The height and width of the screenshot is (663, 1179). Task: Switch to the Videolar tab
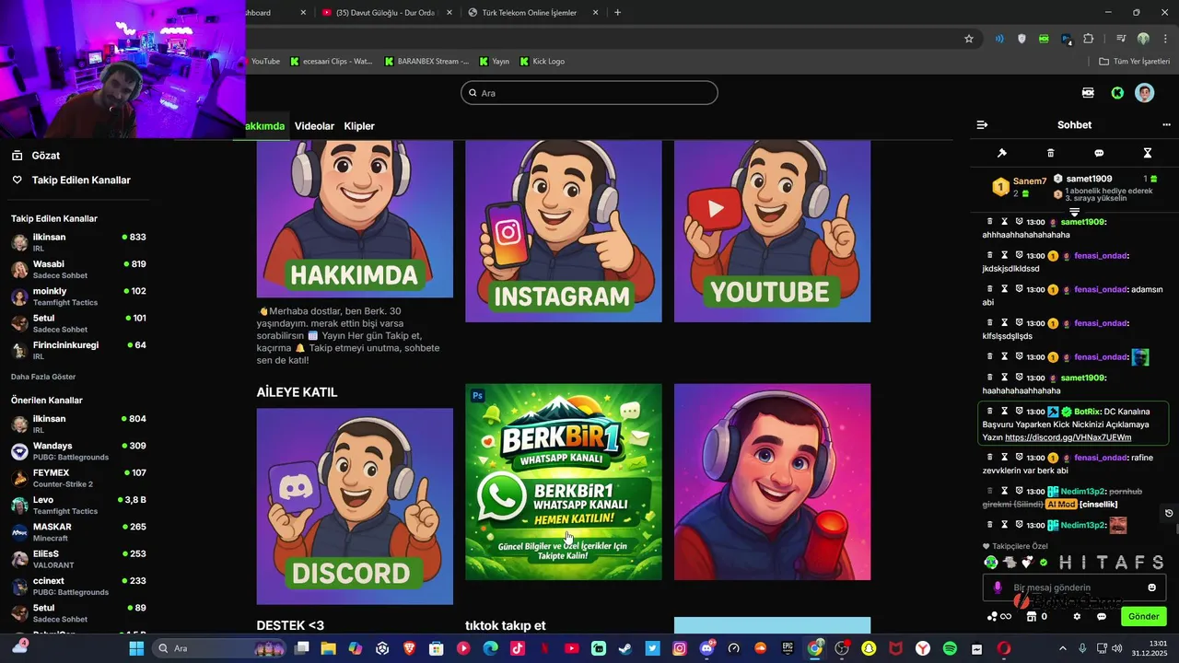point(314,126)
